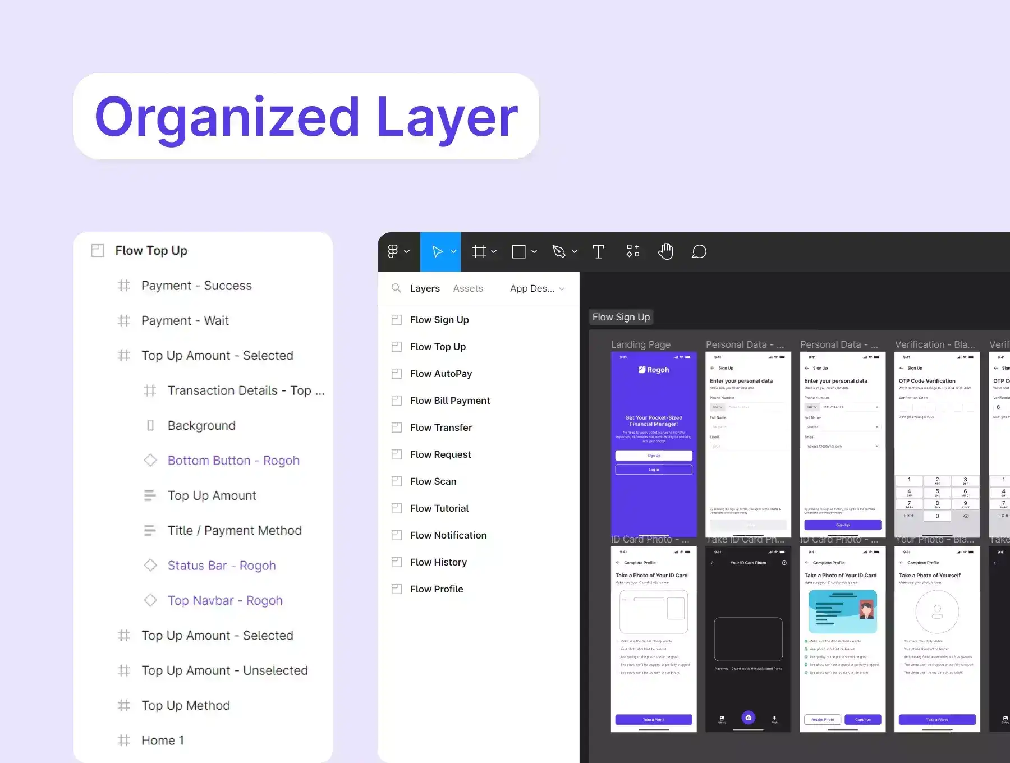Image resolution: width=1010 pixels, height=763 pixels.
Task: Click the search icon in Layers panel
Action: click(396, 288)
